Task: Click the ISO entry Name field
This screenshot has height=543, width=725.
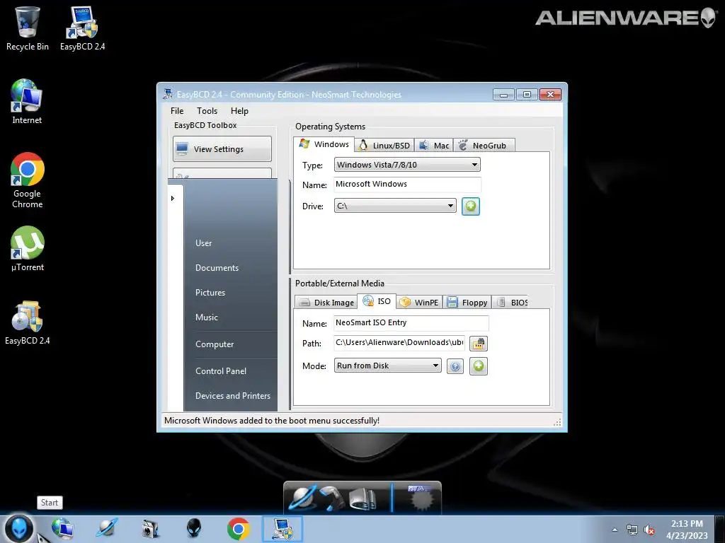Action: tap(411, 322)
